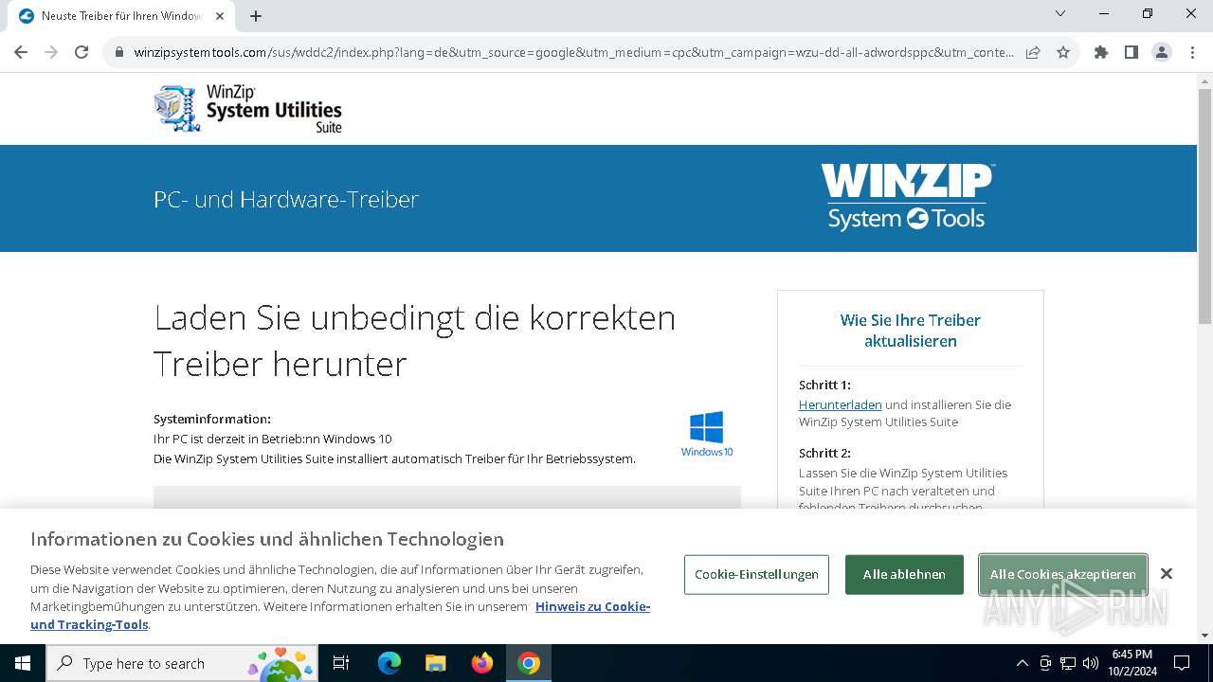Viewport: 1213px width, 682px height.
Task: Open the Chrome three-dot menu
Action: (x=1192, y=52)
